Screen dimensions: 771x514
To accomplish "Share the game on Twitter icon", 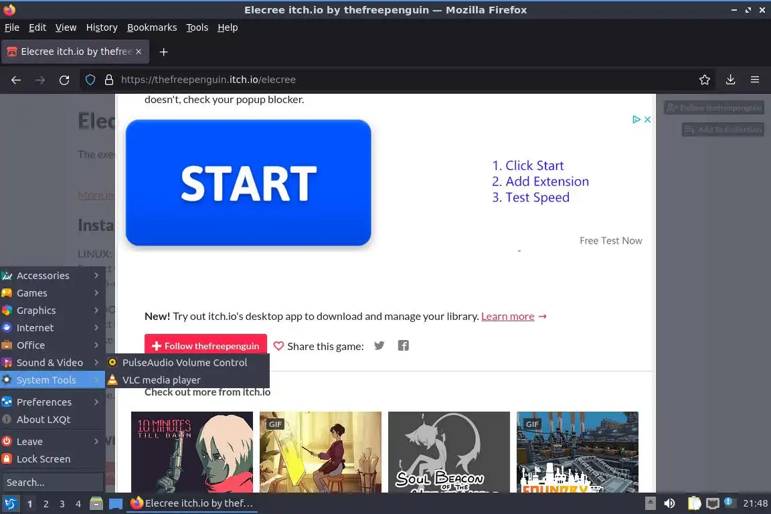I will click(379, 346).
